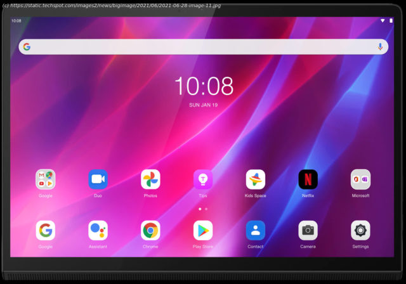
Task: Open the Netflix app
Action: click(x=308, y=179)
